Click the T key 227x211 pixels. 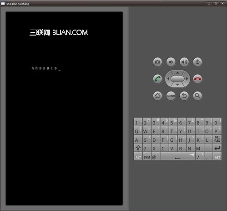click(173, 130)
